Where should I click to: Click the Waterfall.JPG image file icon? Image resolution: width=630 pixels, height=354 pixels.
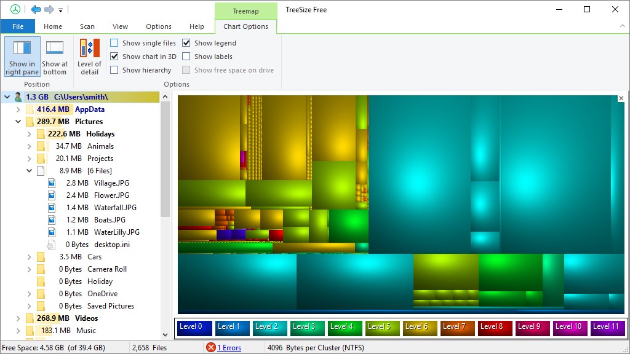52,208
